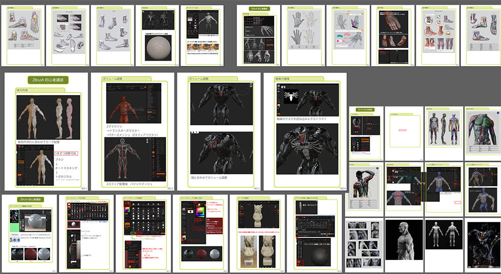Click color picker square in matcap assign page
Viewport: 501px width, 274px height.
tap(200, 212)
